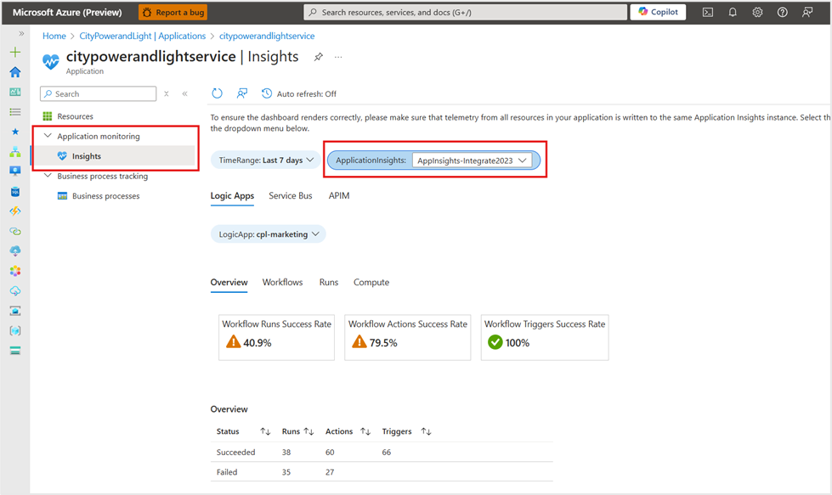Open help question mark icon
This screenshot has height=495, width=832.
783,12
